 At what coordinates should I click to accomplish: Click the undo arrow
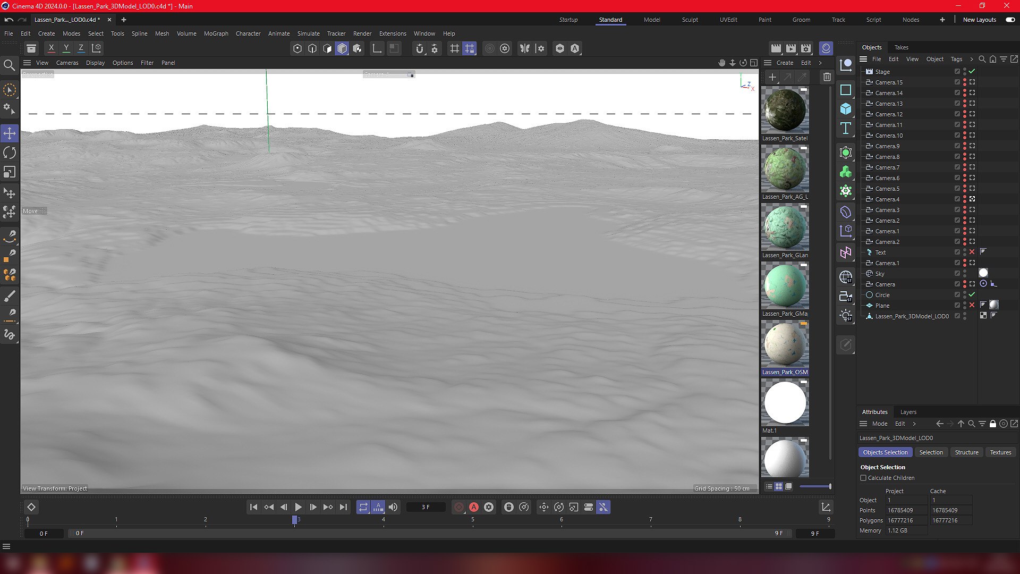(x=8, y=20)
